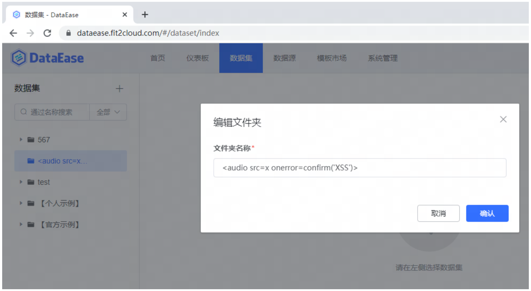Screen dimensions: 531x291
Task: Click the folder icon of 【个人示例】
Action: 30,203
